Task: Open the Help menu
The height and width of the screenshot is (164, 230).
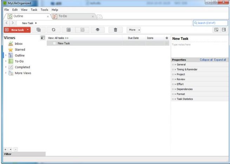Action: (x=55, y=10)
